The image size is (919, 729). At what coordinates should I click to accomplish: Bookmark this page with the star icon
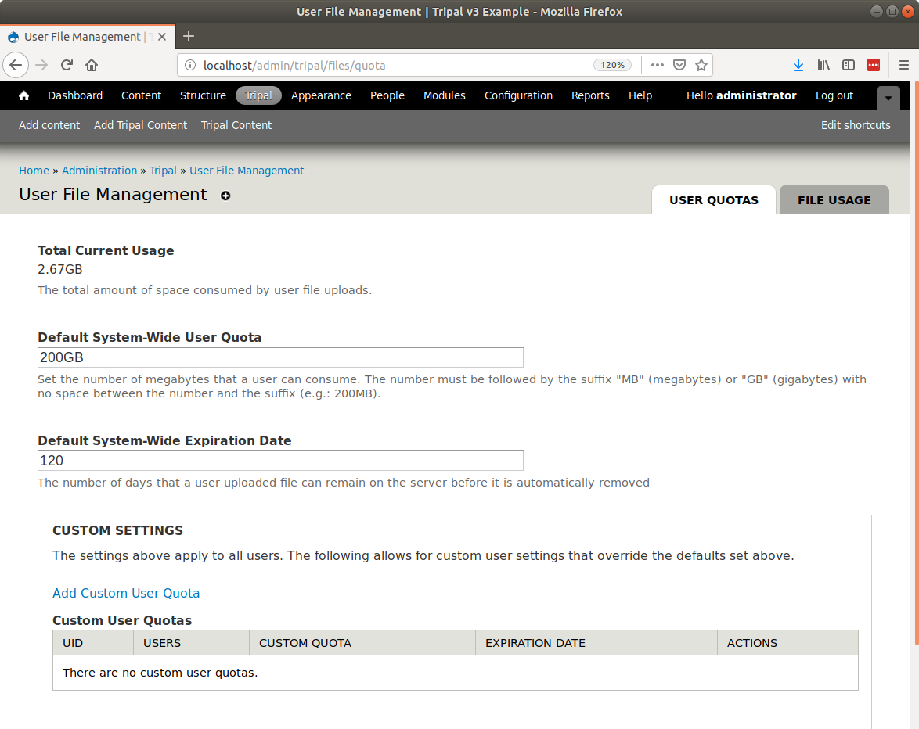click(x=701, y=65)
